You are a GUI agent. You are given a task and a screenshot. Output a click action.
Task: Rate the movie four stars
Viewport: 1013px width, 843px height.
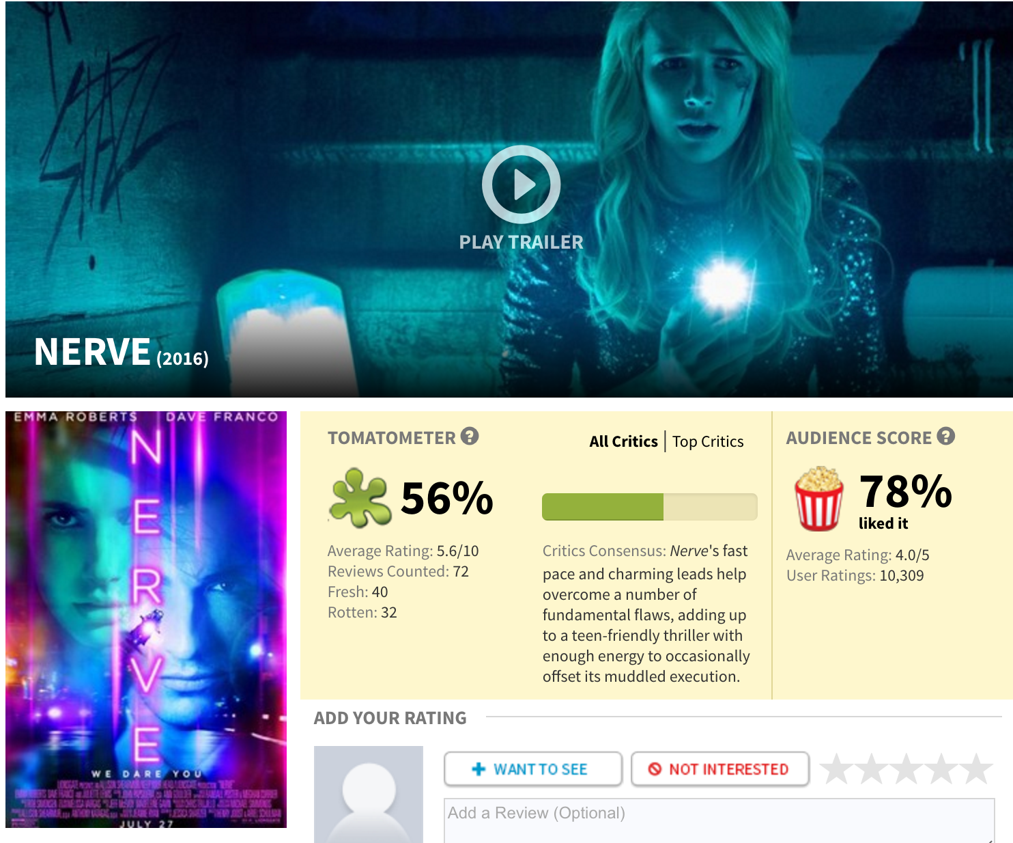pos(941,769)
